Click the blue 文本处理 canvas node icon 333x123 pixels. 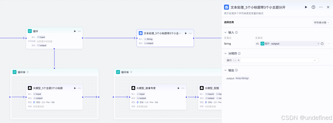pyautogui.click(x=140, y=33)
